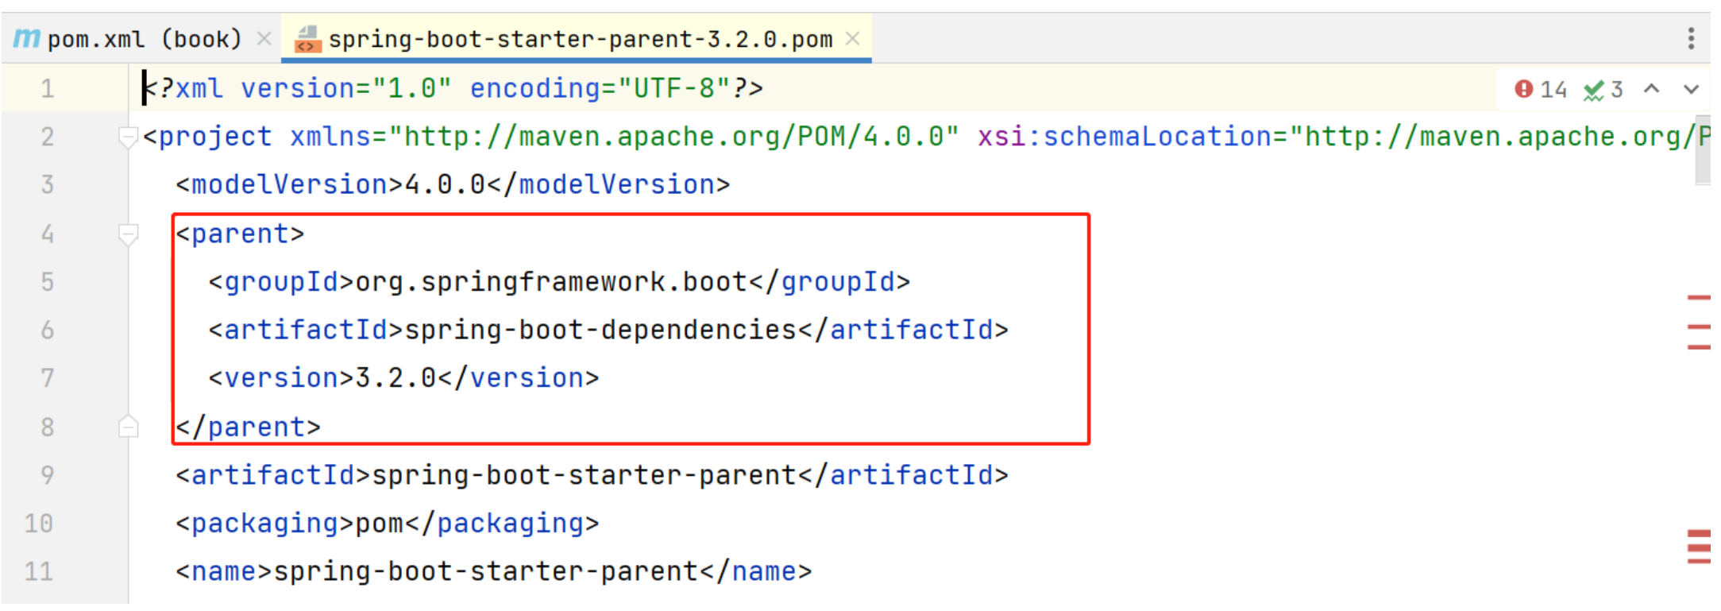Click the top error stripe mark near line 5

pos(1699,298)
